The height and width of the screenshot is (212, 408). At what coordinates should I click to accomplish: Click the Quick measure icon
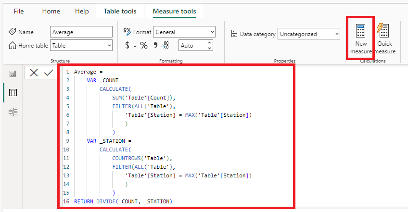point(383,30)
